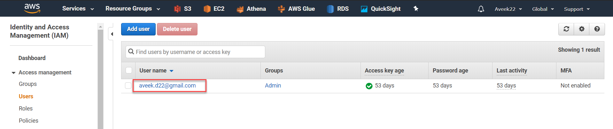613x129 pixels.
Task: Open the RDS service shortcut
Action: [338, 9]
